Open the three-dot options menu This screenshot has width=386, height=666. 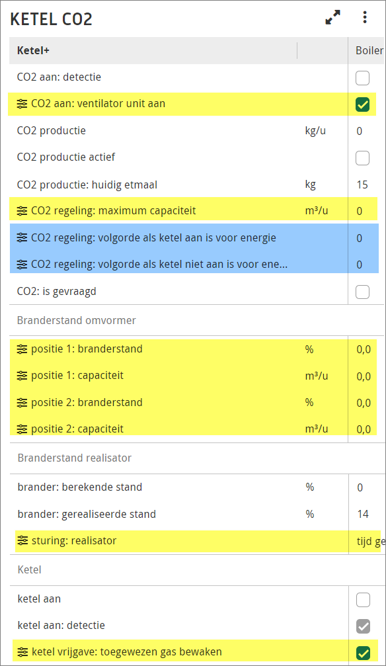click(365, 17)
